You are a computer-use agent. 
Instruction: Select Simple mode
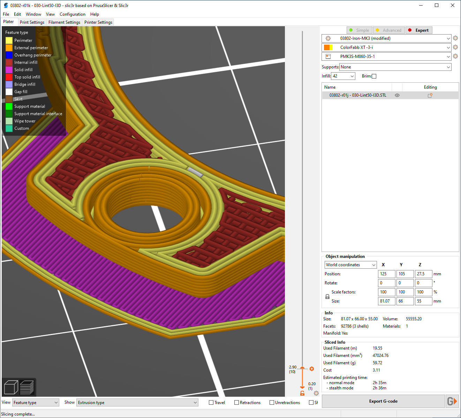[360, 30]
